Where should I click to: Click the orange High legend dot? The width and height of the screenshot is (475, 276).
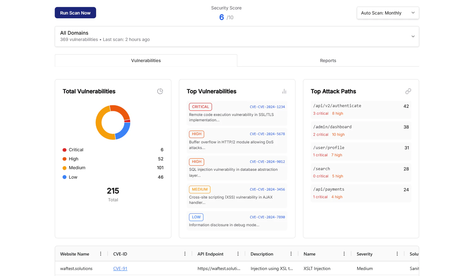coord(65,159)
